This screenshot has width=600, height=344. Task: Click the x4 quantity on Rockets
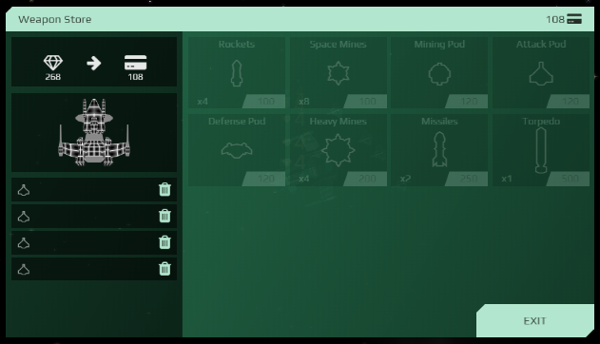click(x=203, y=102)
